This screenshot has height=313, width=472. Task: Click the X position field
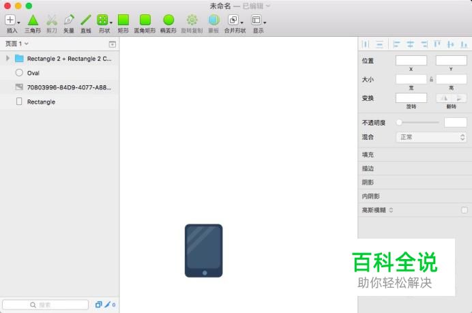pos(411,61)
